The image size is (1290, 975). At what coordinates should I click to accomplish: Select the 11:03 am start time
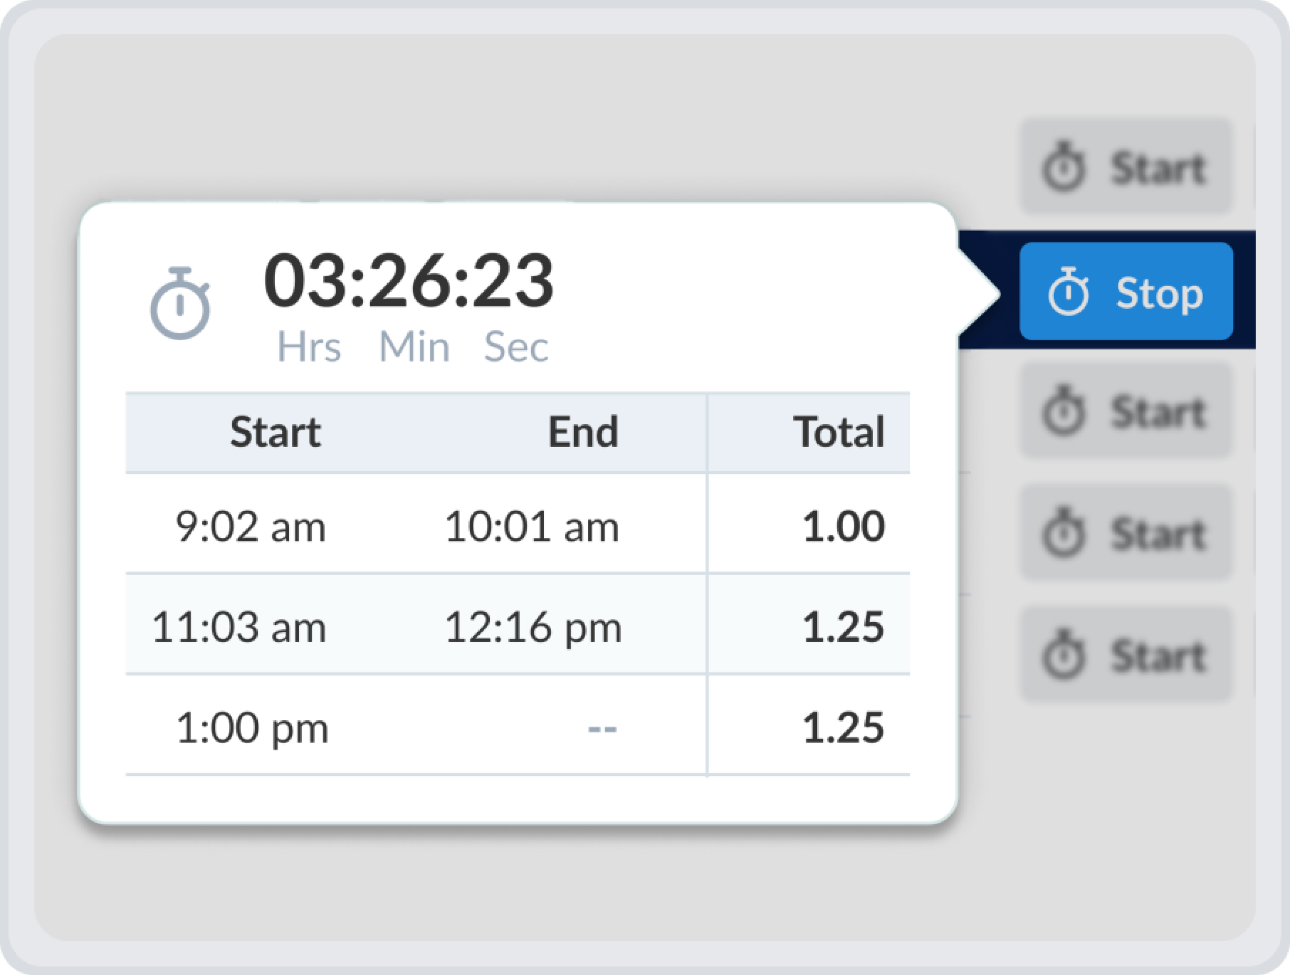coord(239,627)
